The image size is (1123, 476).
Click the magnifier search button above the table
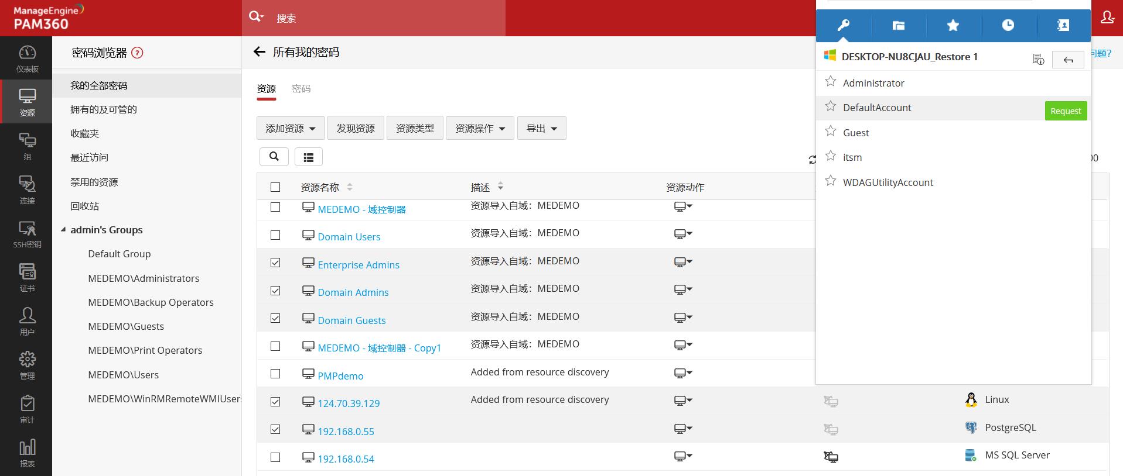pyautogui.click(x=274, y=156)
